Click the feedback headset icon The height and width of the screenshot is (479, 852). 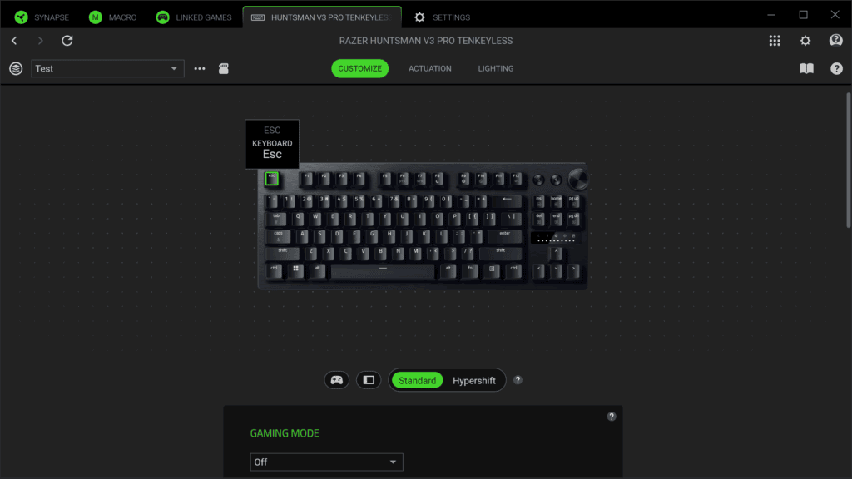(835, 41)
